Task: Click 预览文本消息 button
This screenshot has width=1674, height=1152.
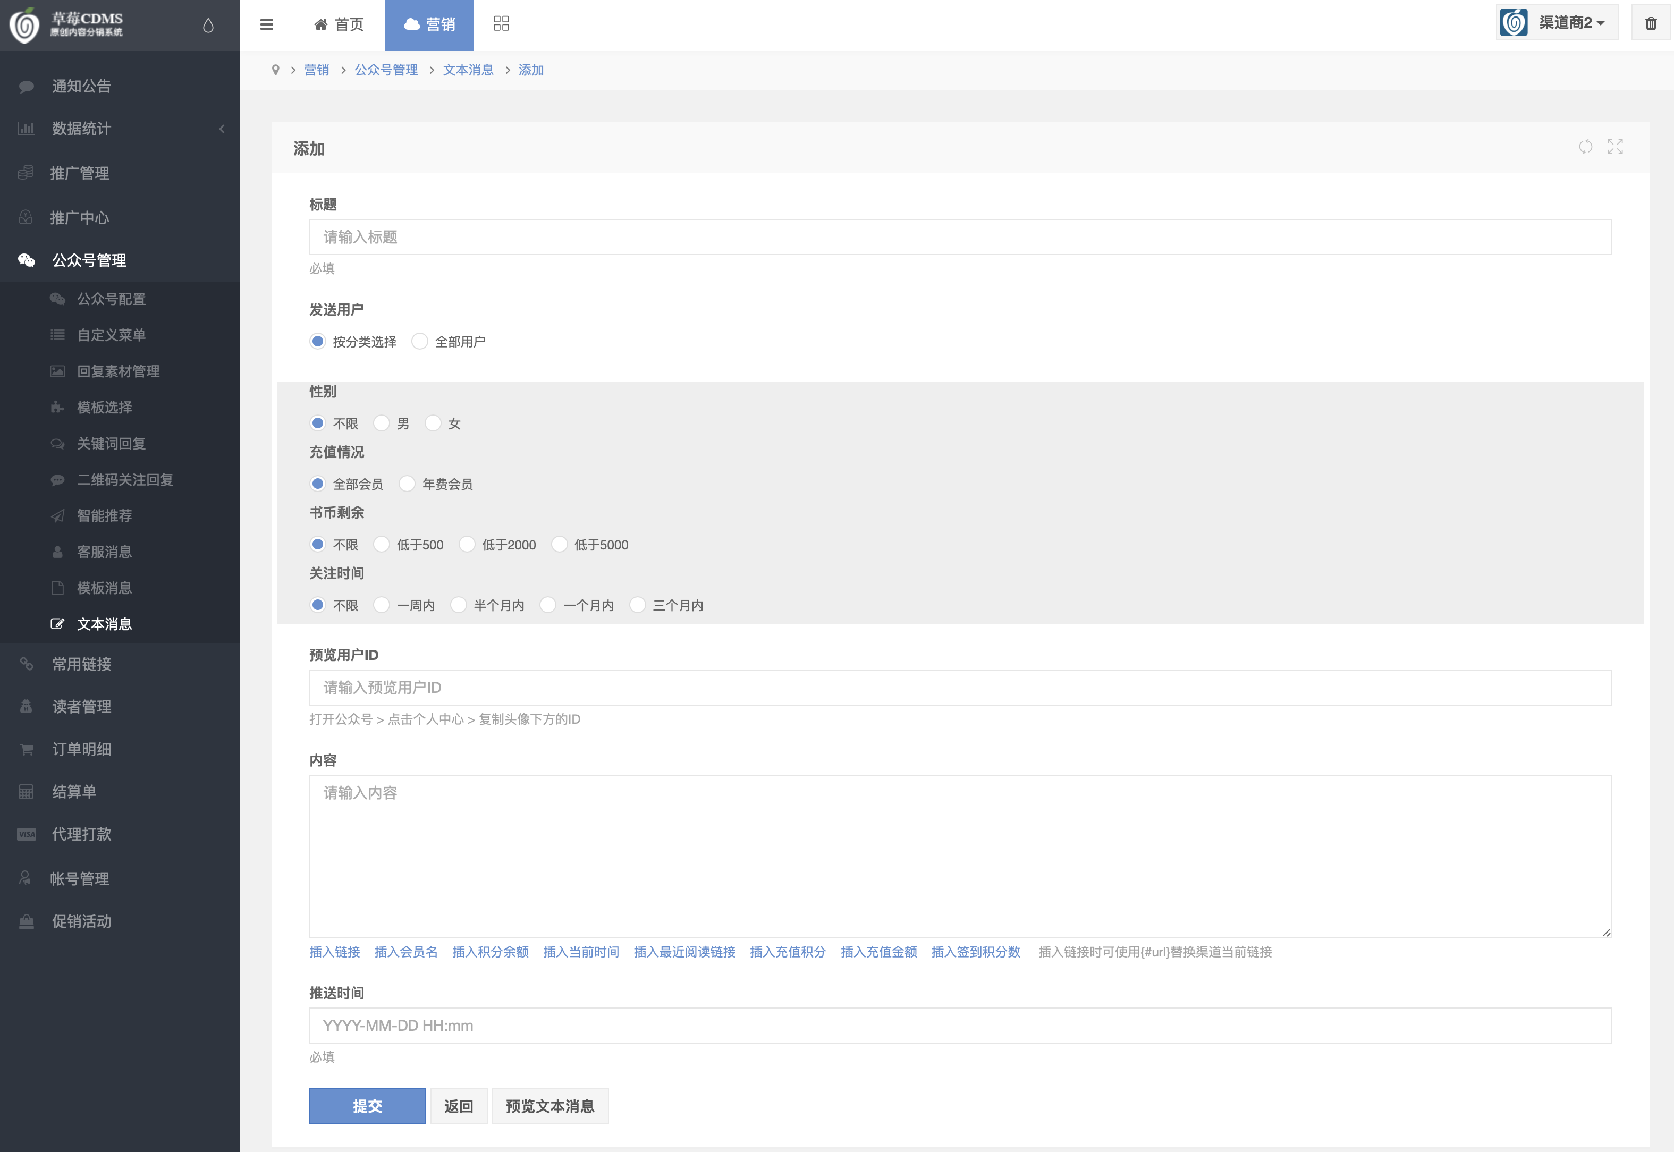Action: pyautogui.click(x=550, y=1106)
